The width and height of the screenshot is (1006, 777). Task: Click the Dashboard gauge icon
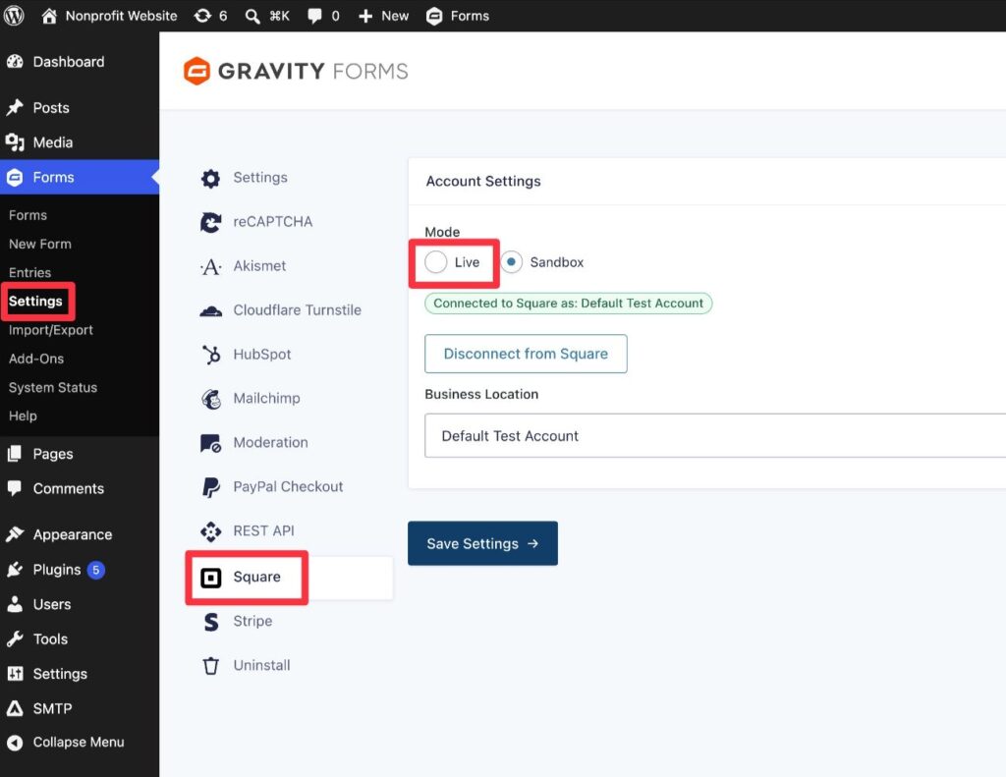15,62
